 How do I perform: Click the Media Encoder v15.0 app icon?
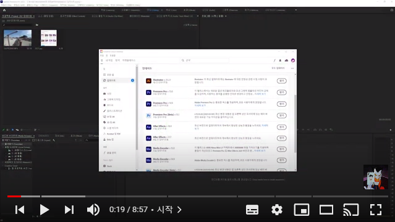pyautogui.click(x=148, y=149)
